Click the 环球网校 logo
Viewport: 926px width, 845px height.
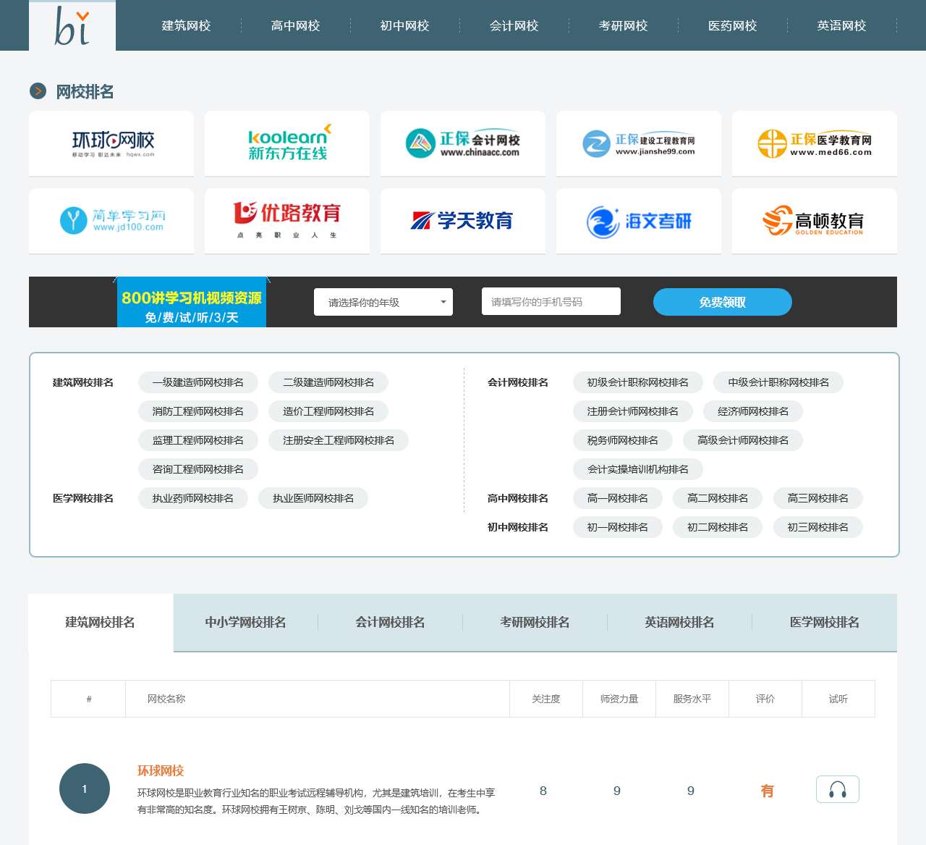click(x=111, y=143)
